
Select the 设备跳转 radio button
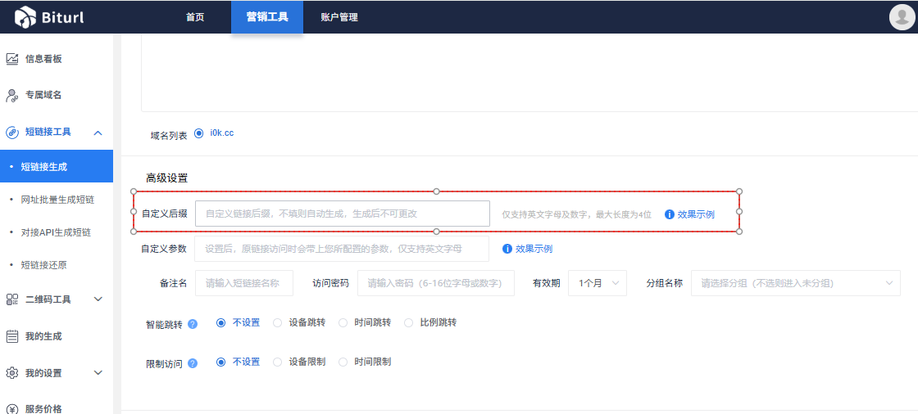pyautogui.click(x=277, y=322)
